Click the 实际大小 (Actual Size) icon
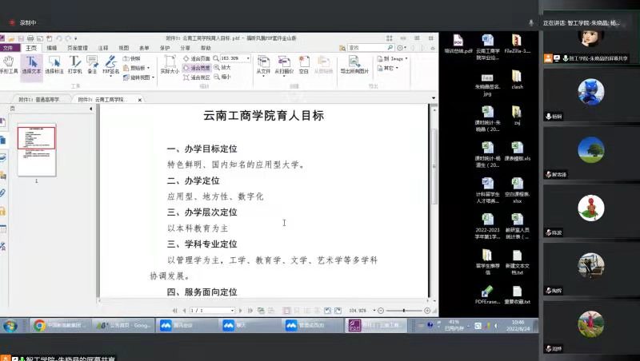 [x=170, y=65]
